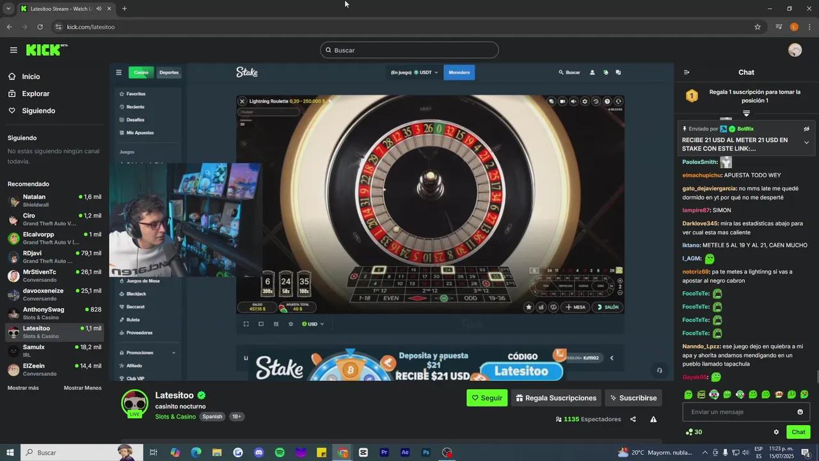Open a new browser tab
This screenshot has height=461, width=819.
click(124, 8)
